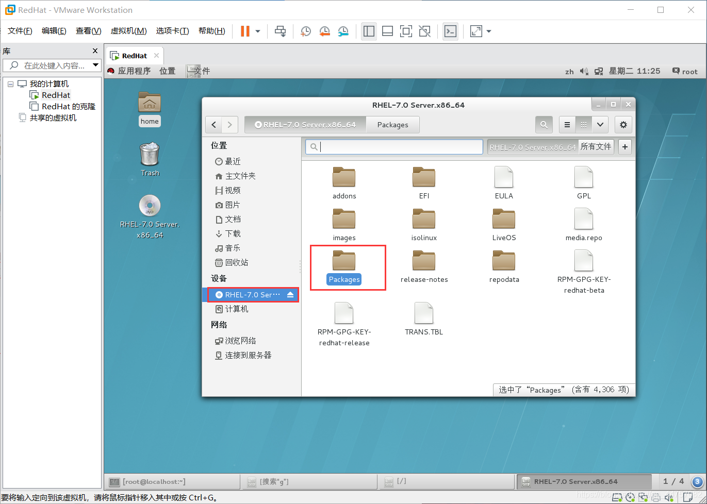Expand the stretch display options arrow
Viewport: 707px width, 504px height.
coord(489,31)
